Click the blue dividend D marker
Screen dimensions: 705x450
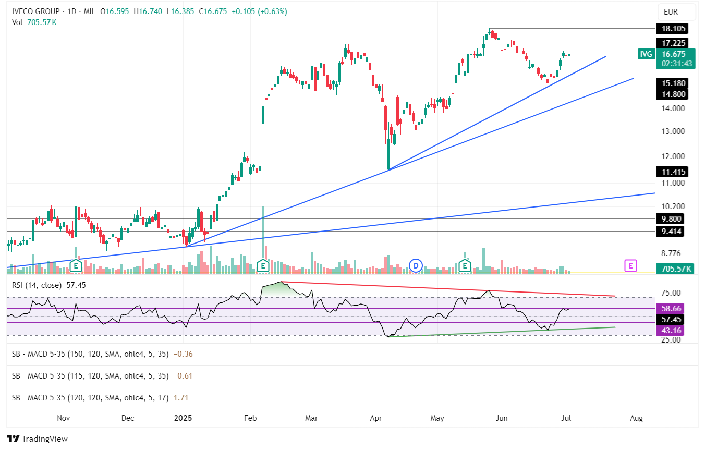click(416, 265)
